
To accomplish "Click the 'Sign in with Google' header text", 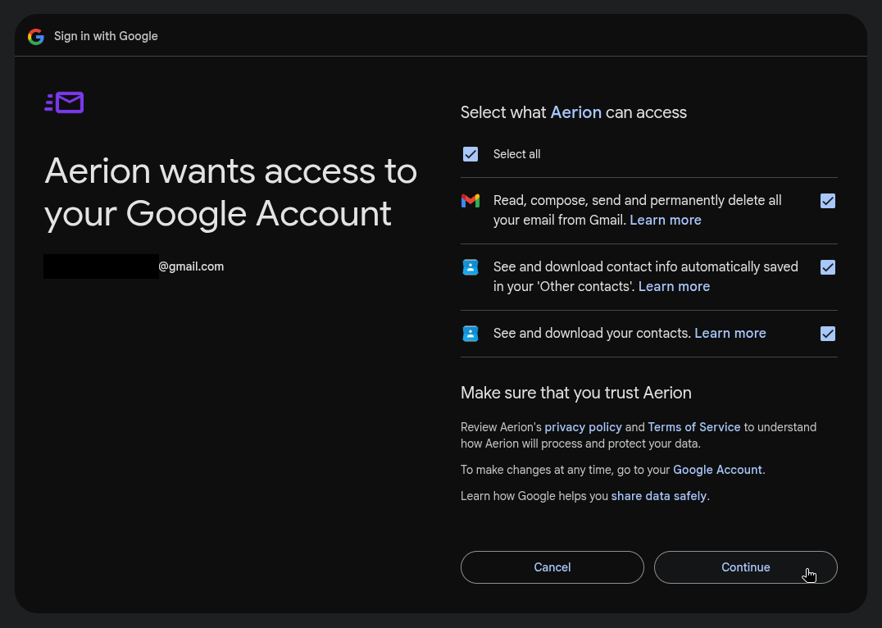I will pos(106,36).
